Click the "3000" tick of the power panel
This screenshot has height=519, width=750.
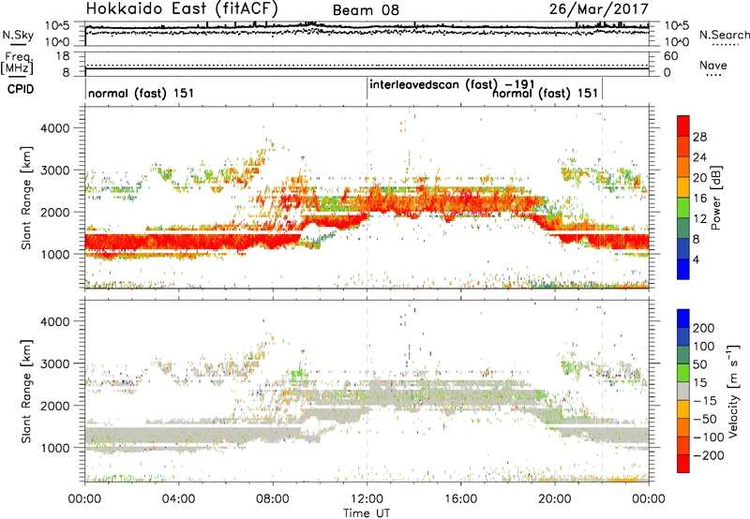coord(54,171)
